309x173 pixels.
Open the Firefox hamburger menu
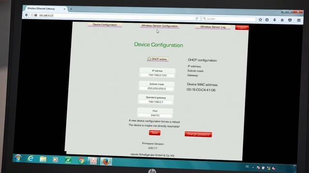pos(299,20)
